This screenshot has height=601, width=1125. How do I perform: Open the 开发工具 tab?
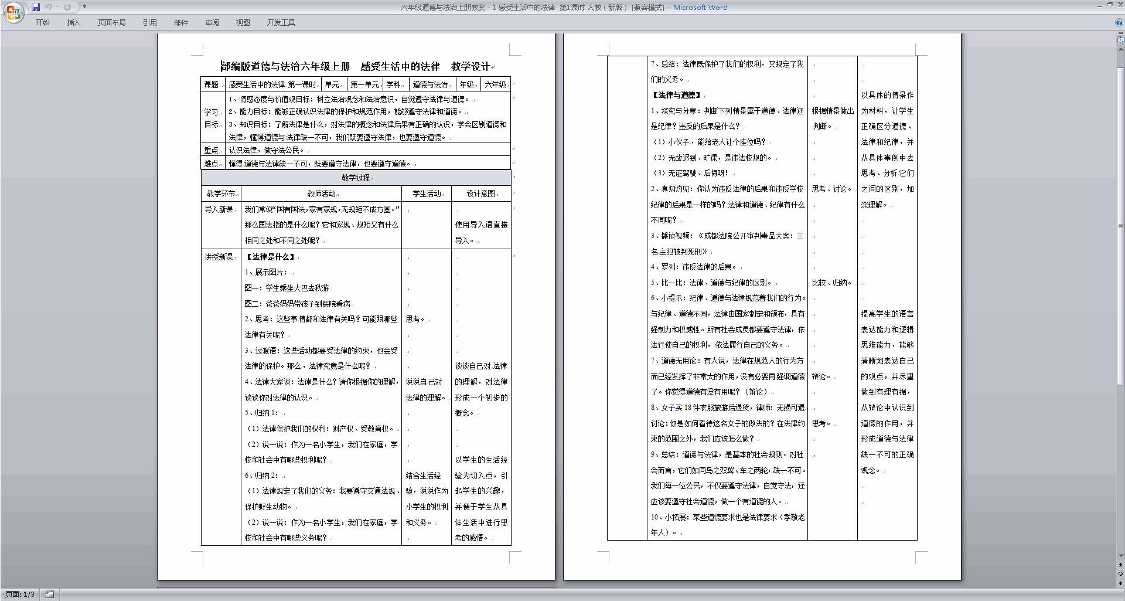(281, 23)
